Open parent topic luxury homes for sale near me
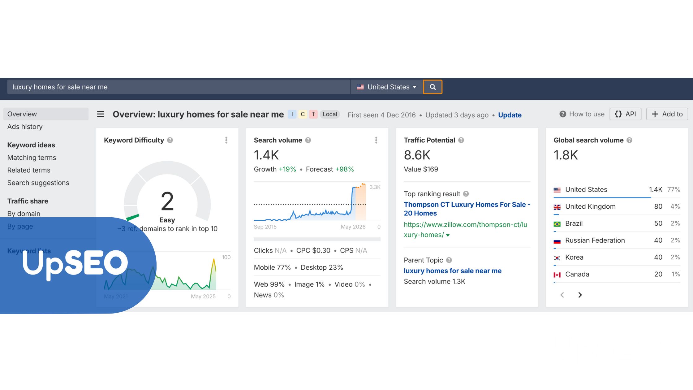Viewport: 693px width, 390px height. 453,271
